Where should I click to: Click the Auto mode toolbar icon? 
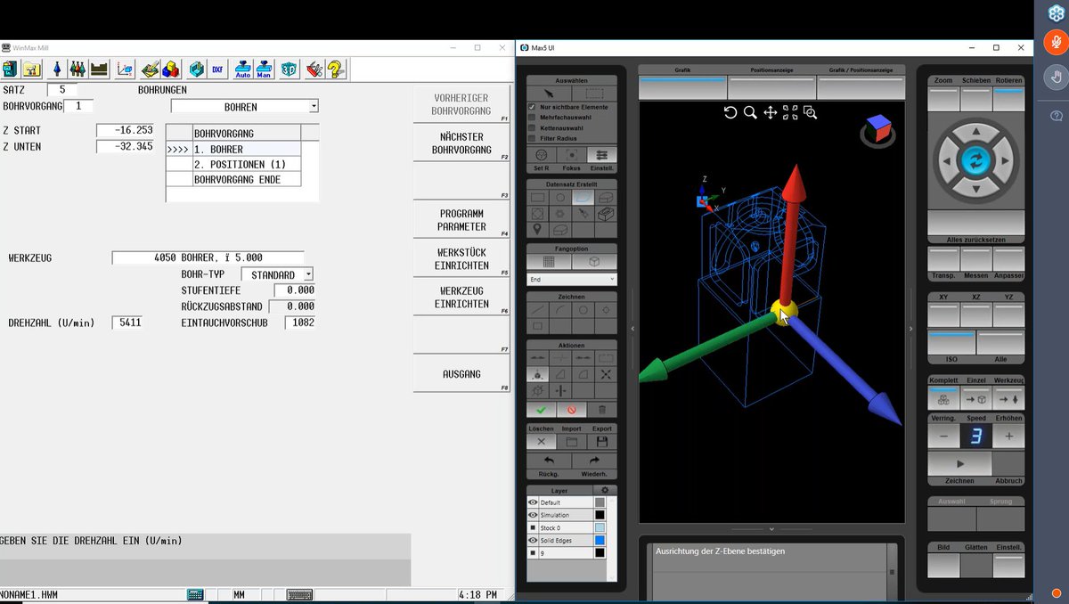point(243,69)
